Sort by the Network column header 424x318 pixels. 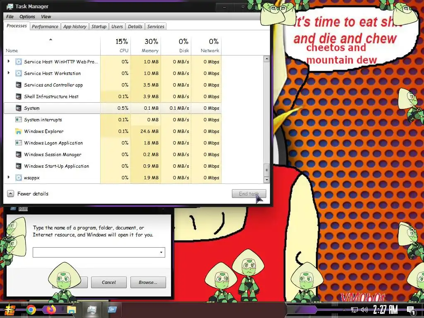[x=207, y=46]
